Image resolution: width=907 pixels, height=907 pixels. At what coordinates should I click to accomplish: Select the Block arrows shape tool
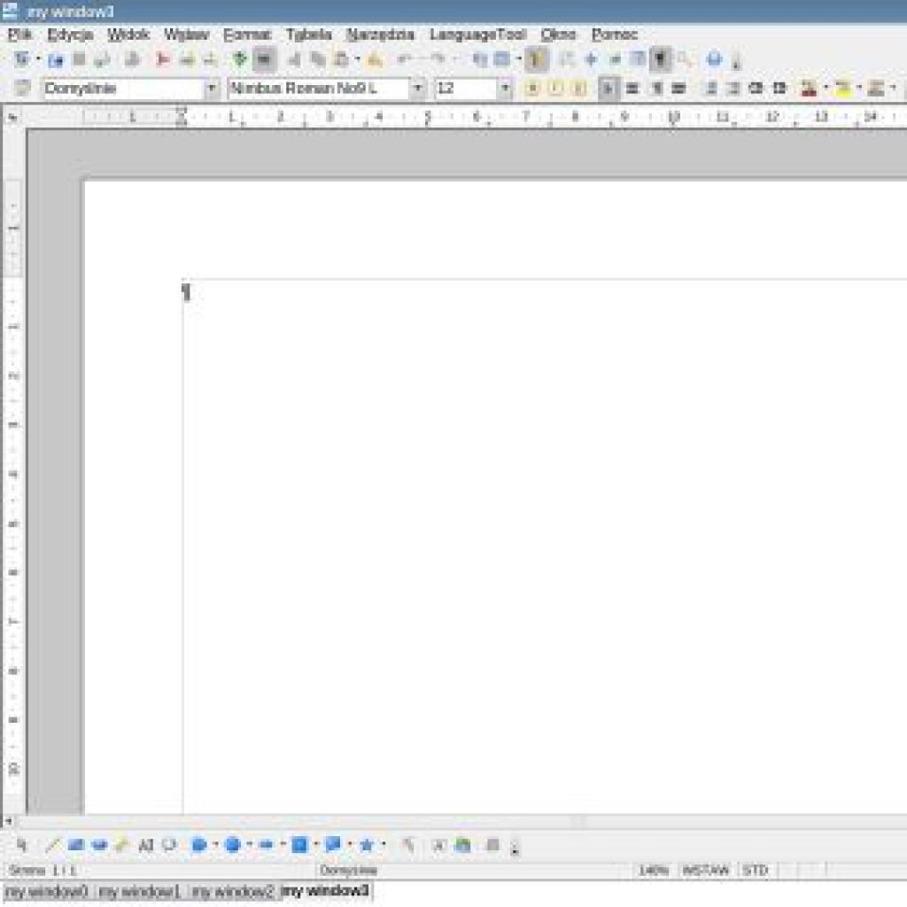tap(266, 845)
